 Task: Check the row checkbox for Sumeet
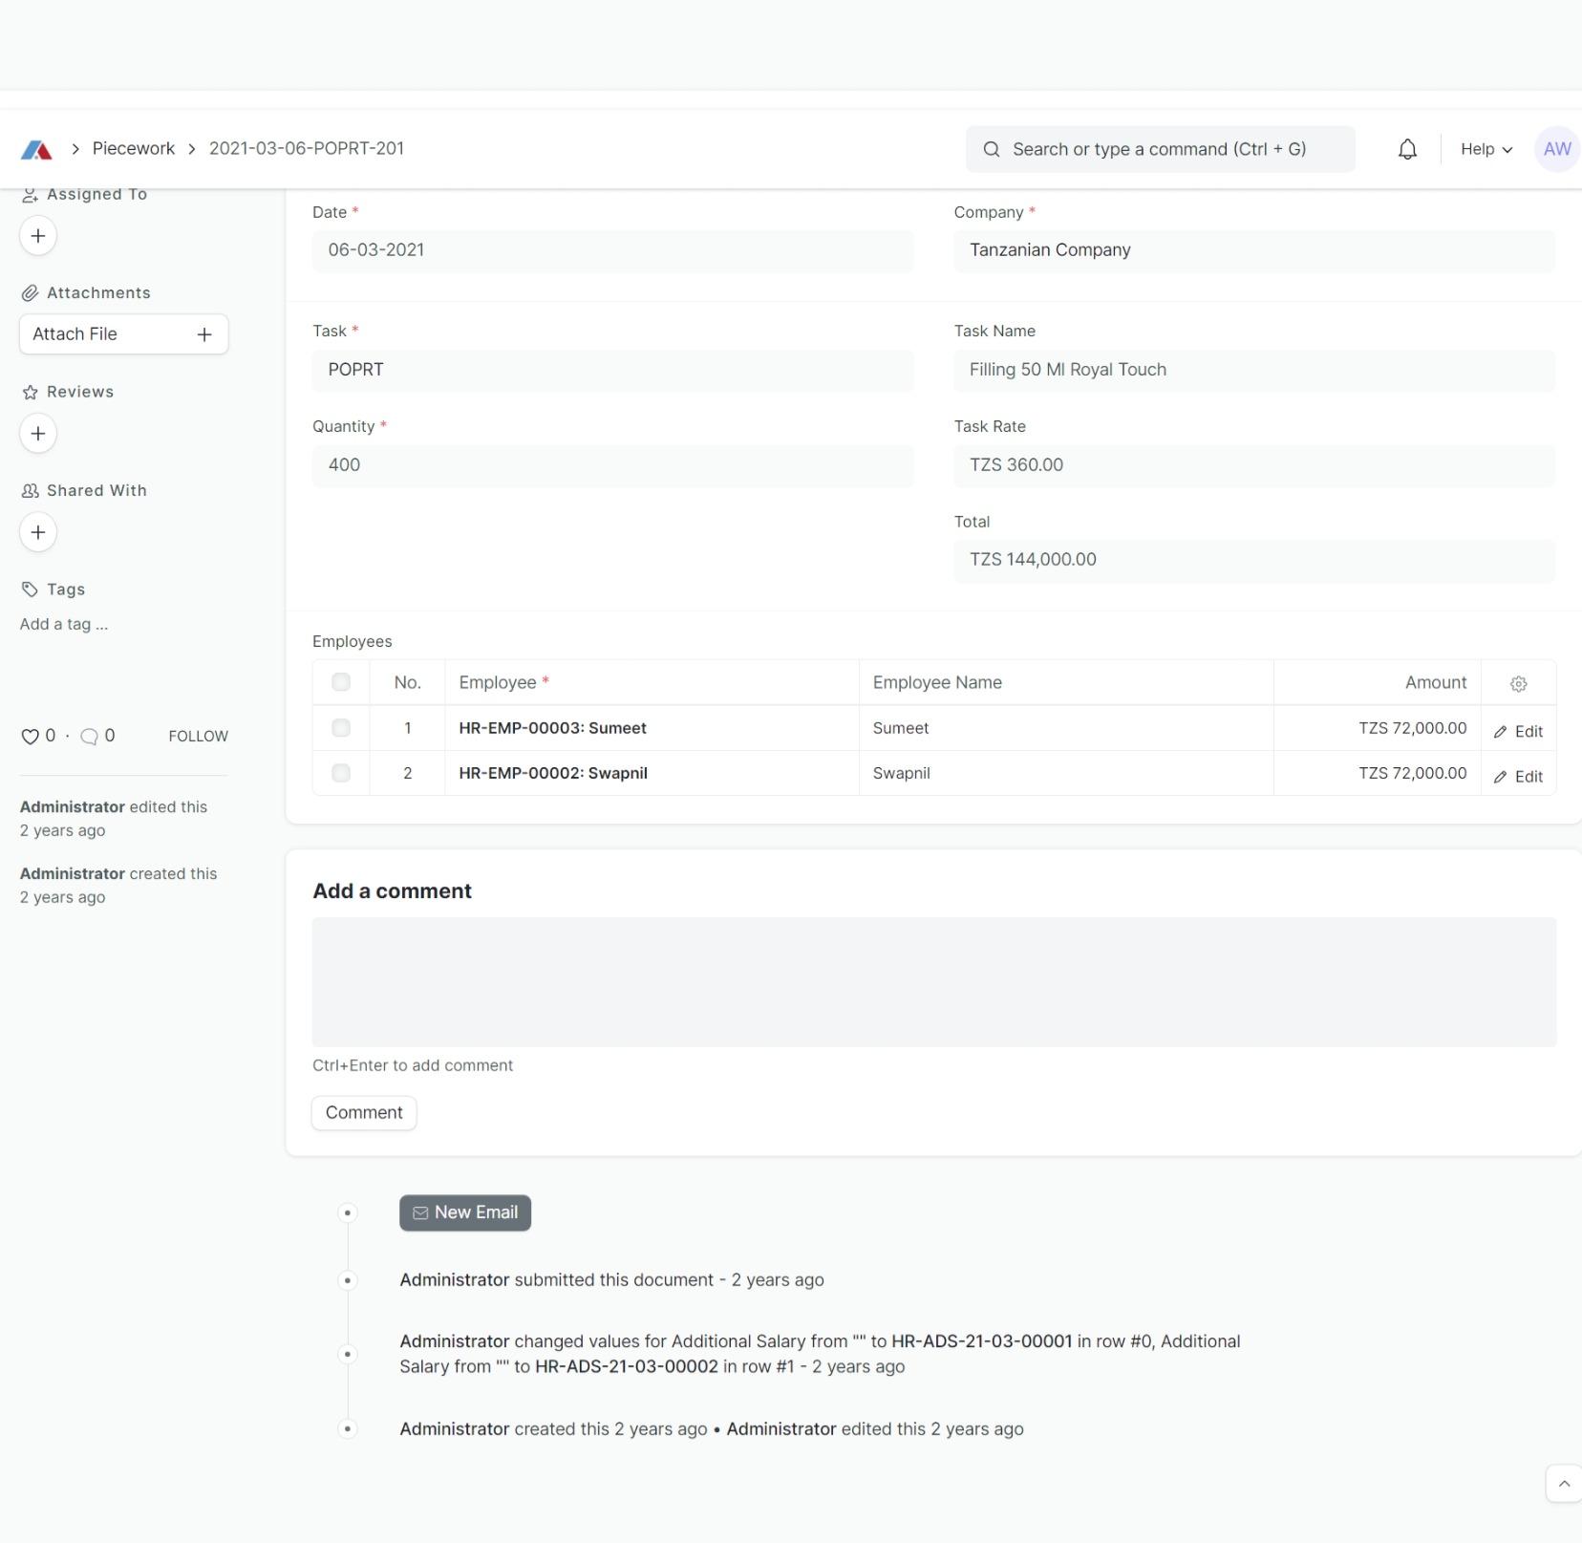[340, 727]
